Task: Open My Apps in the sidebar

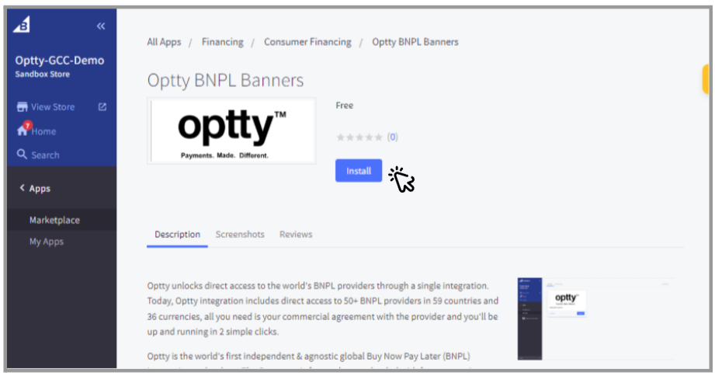Action: [47, 242]
